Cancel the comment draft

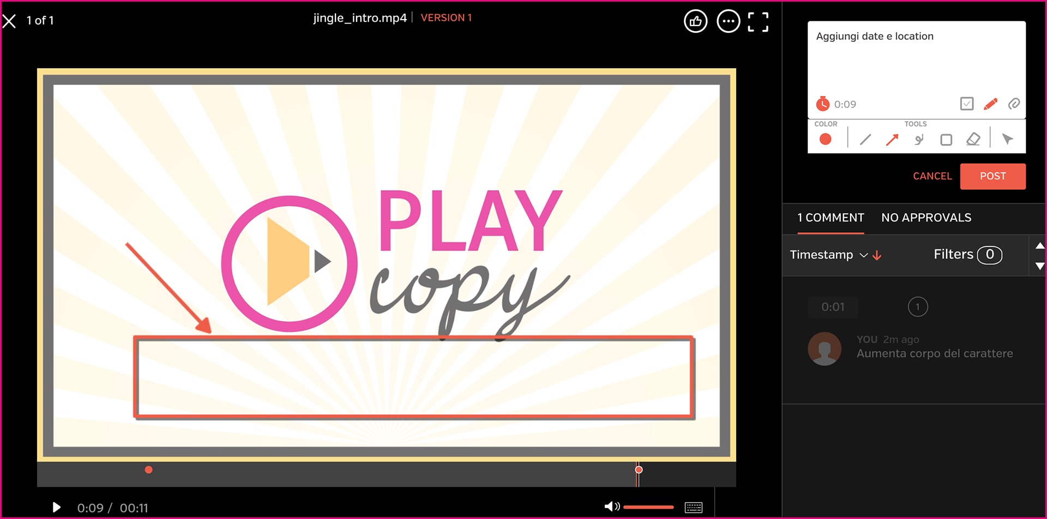pos(932,176)
